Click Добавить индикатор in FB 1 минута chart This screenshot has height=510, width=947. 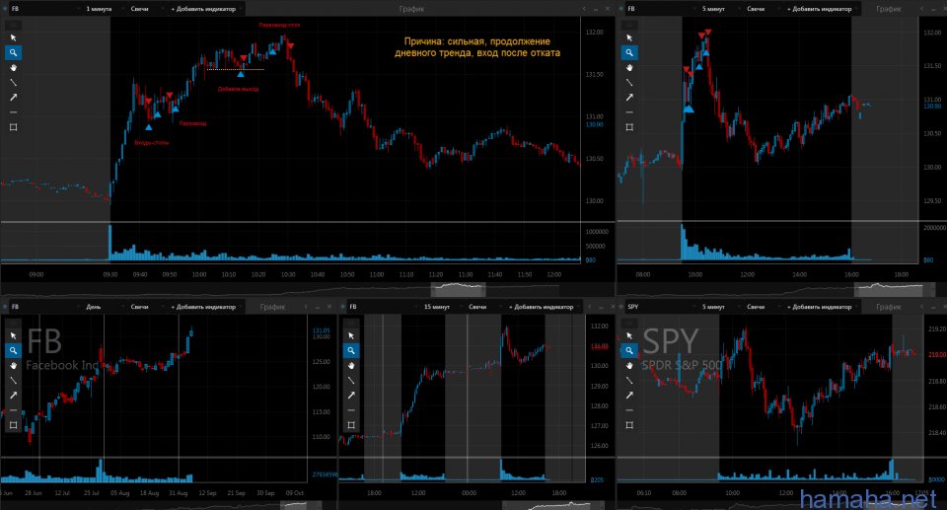(205, 9)
